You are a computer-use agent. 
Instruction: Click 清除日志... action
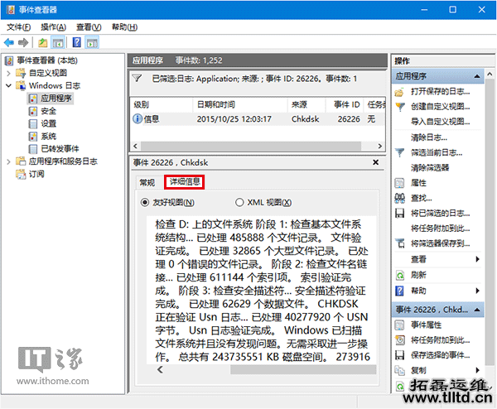coord(429,137)
